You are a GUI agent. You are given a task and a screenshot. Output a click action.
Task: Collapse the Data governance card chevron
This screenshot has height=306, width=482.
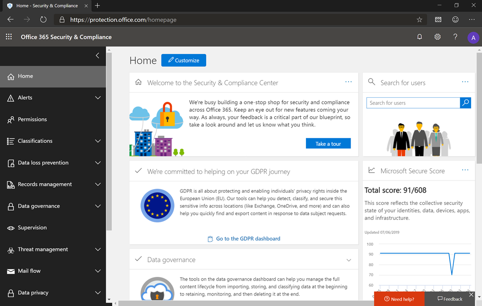pyautogui.click(x=349, y=260)
